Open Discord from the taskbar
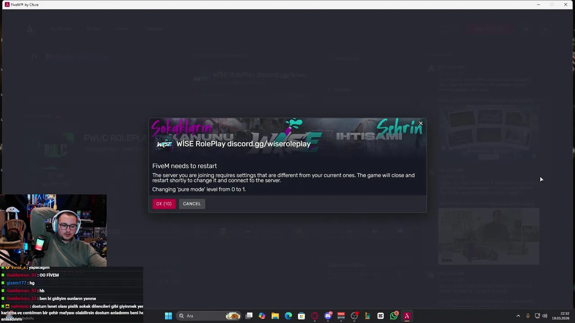The width and height of the screenshot is (575, 323). coord(328,316)
